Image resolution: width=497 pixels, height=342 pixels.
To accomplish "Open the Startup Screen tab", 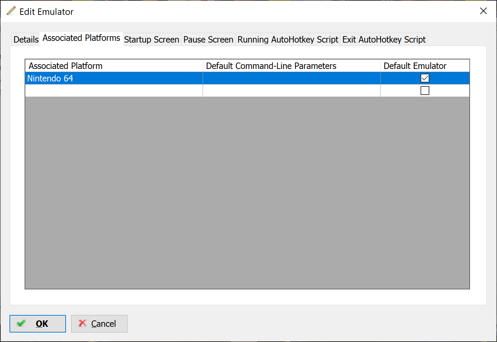I will (152, 40).
